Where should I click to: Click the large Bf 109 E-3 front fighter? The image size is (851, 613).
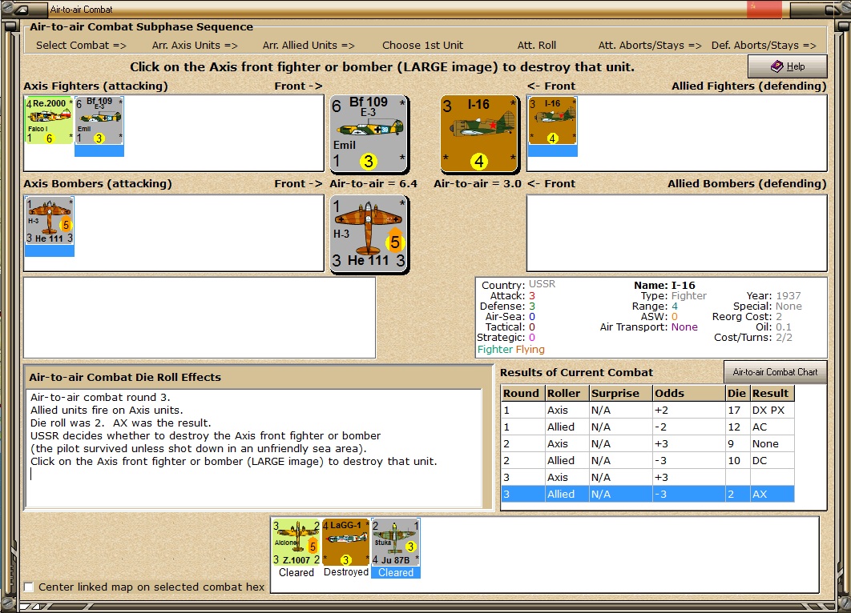click(369, 134)
